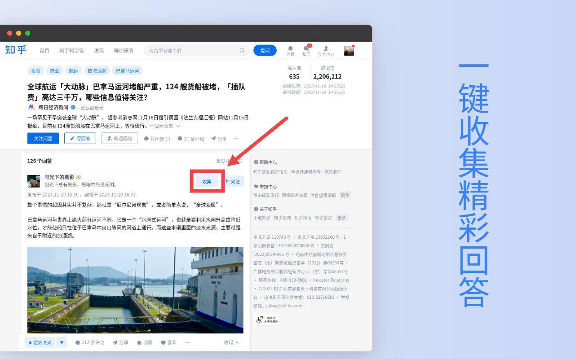
Task: Open the 首页 menu item
Action: point(44,50)
